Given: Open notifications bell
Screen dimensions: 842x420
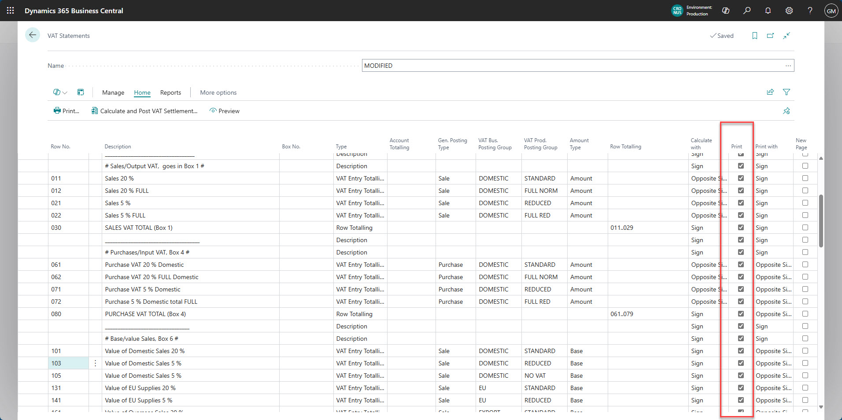Looking at the screenshot, I should tap(768, 11).
